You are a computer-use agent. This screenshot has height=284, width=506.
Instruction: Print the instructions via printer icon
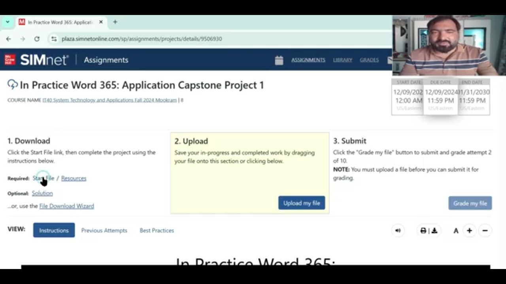(423, 231)
